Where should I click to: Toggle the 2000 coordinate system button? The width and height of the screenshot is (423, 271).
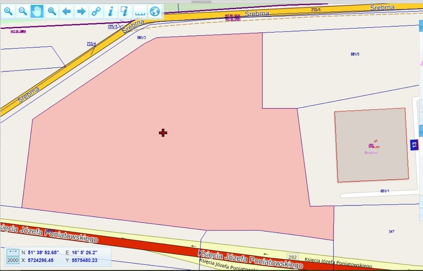click(x=13, y=260)
